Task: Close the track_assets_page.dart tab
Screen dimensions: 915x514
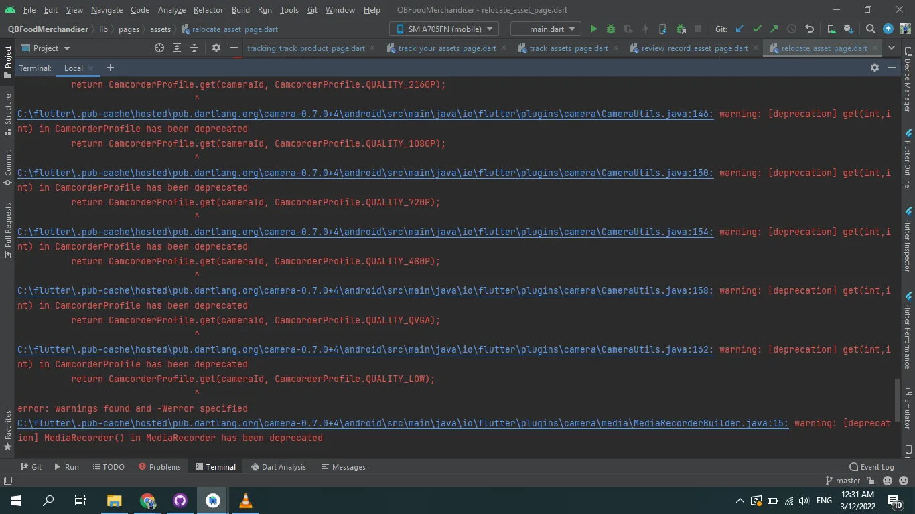Action: (616, 48)
